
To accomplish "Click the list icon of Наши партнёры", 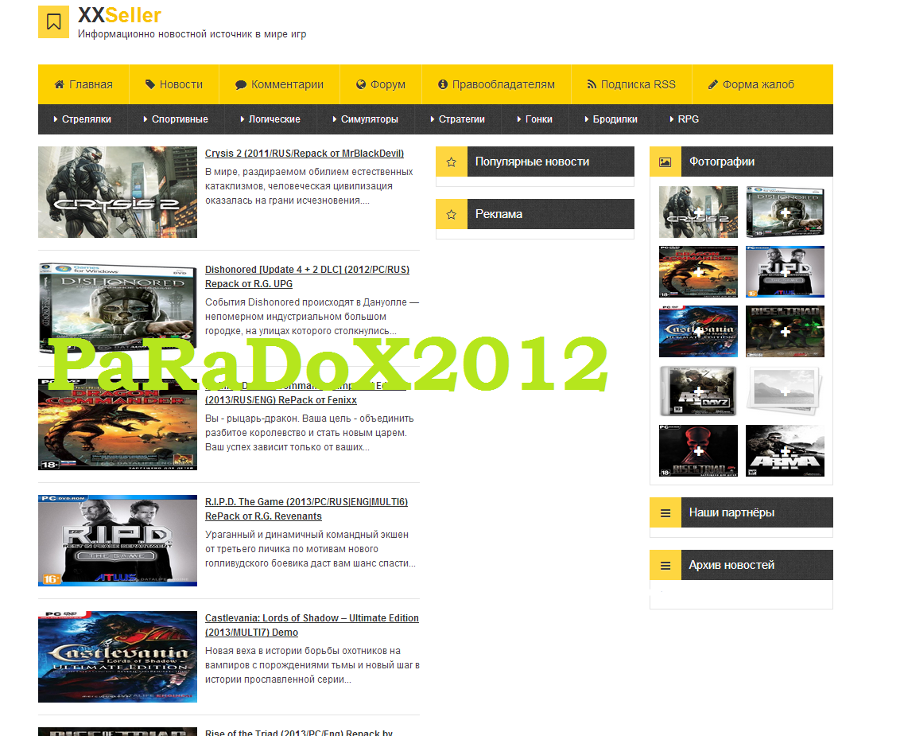I will point(665,512).
